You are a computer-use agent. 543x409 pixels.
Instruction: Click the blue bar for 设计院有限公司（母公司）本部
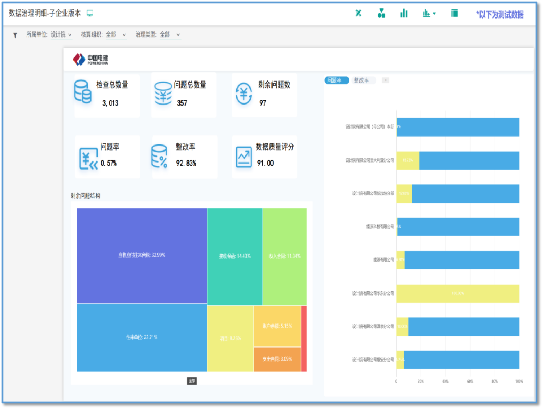tap(458, 127)
